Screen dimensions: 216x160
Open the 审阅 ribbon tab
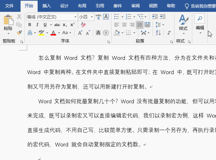(136, 6)
